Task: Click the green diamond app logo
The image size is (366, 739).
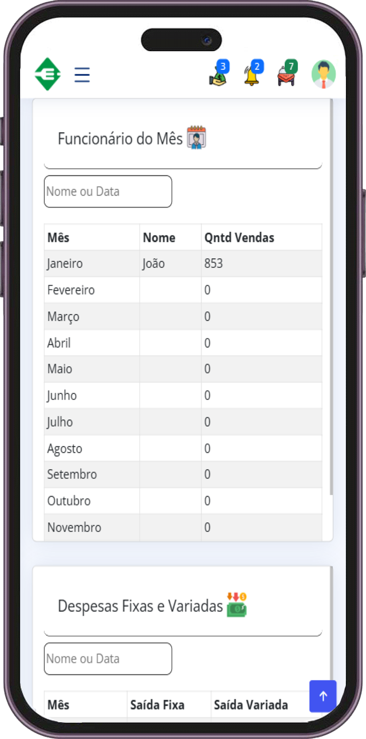Action: coord(48,74)
